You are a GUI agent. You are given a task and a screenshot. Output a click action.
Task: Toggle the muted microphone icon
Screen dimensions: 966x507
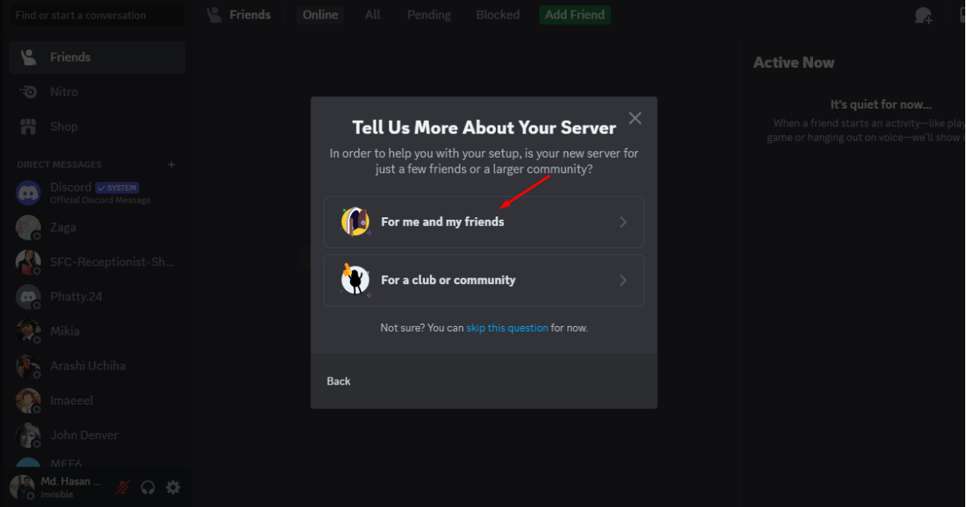click(122, 487)
